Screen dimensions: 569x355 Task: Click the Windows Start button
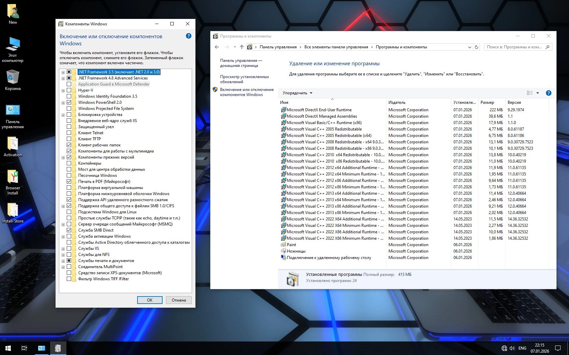coord(8,348)
